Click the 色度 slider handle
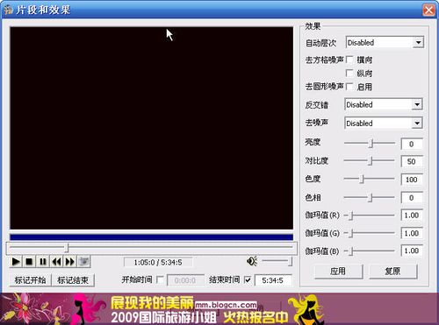 click(362, 179)
